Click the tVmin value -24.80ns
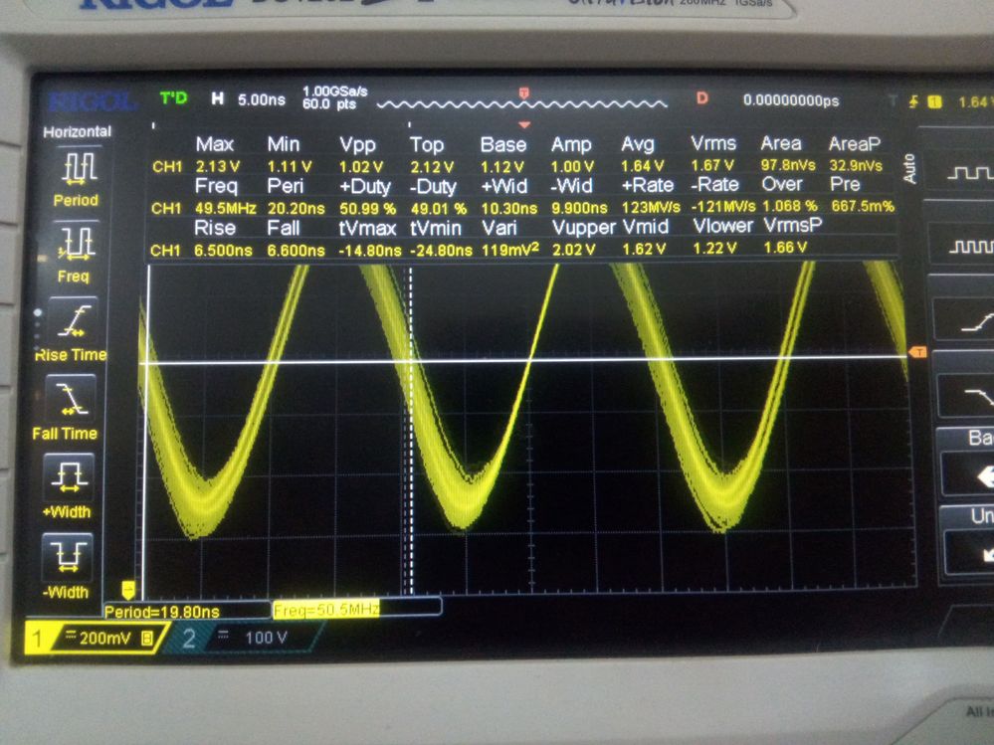Screen dimensions: 994x745 pyautogui.click(x=441, y=251)
